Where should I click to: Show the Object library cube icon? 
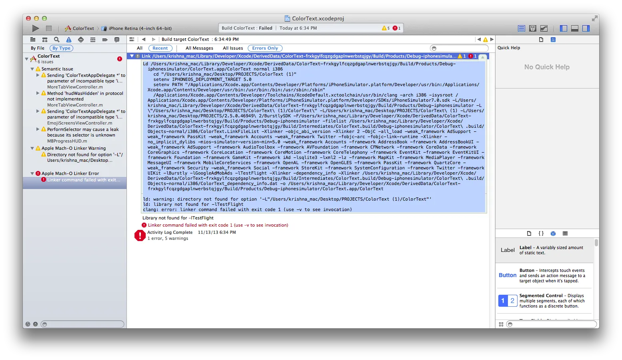click(x=553, y=233)
